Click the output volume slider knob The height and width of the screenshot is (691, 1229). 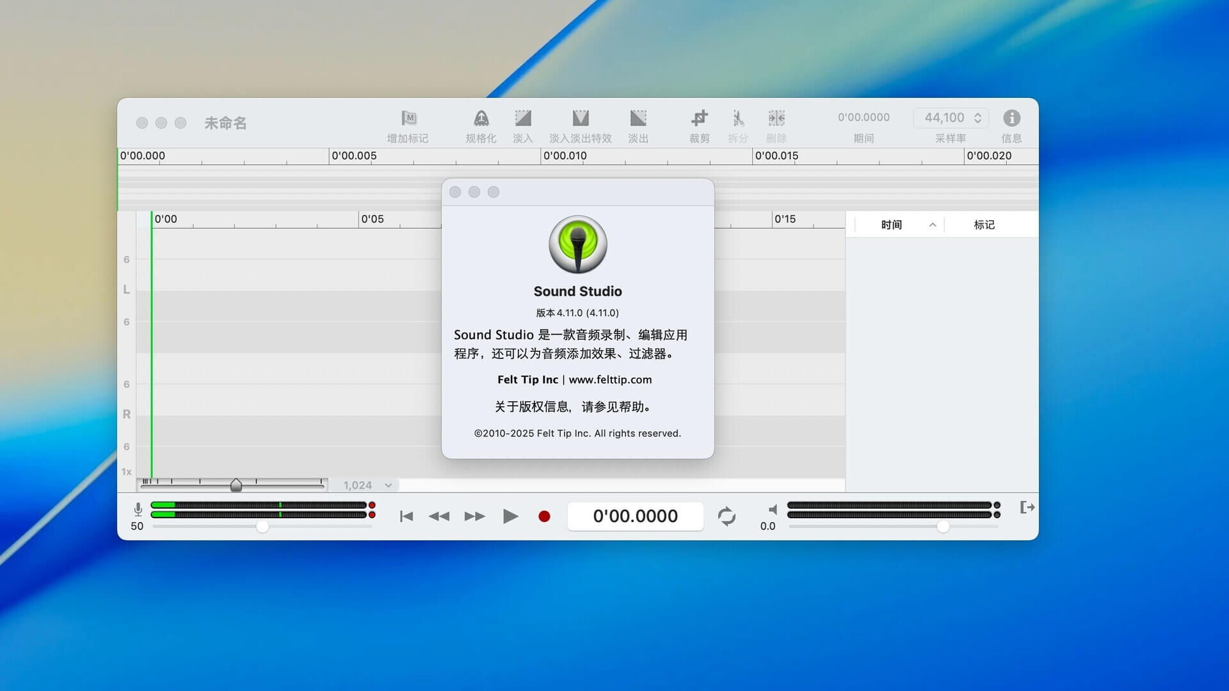943,527
